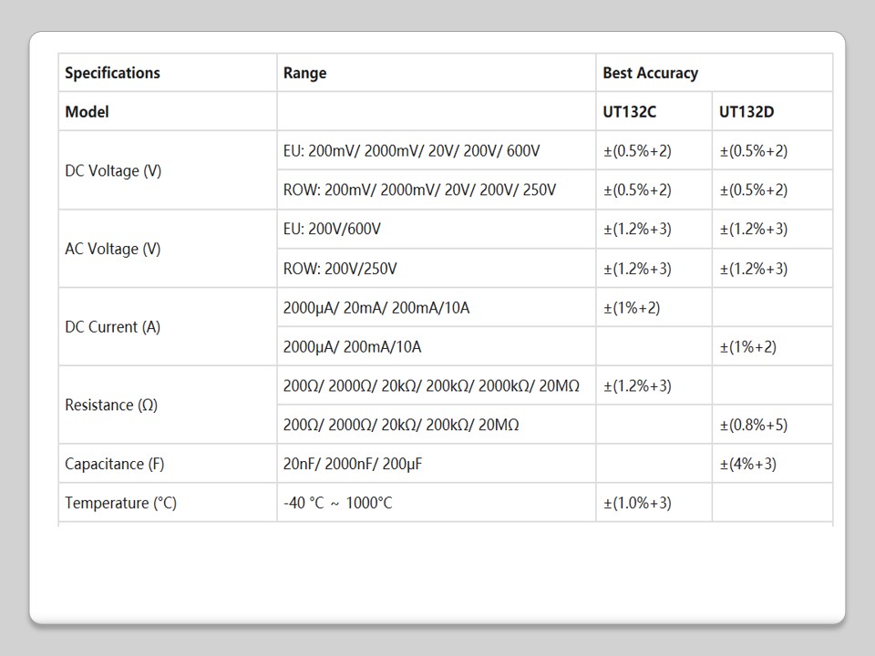Select the Temperature (°C) row label
This screenshot has width=875, height=656.
pos(120,503)
